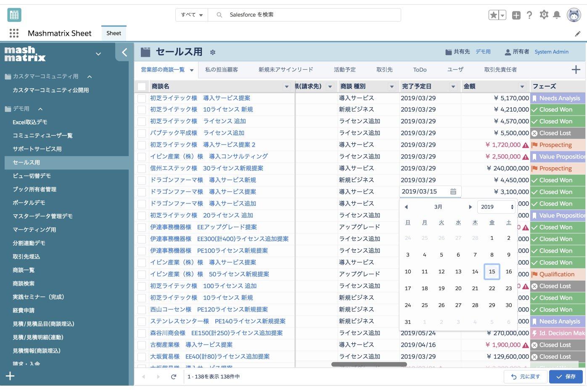
Task: Switch to the 私の担当顧客 tab
Action: click(x=222, y=70)
